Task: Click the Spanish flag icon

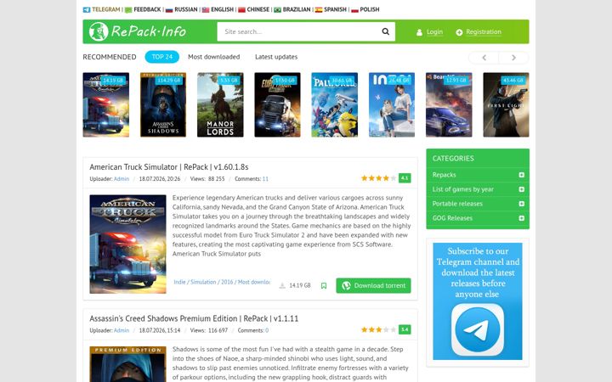Action: click(x=319, y=9)
